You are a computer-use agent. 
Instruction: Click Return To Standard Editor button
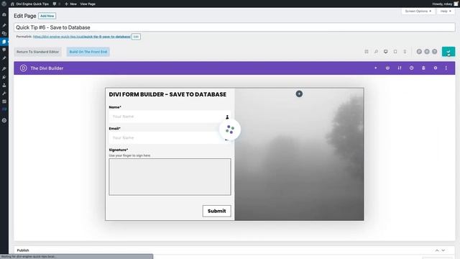38,52
